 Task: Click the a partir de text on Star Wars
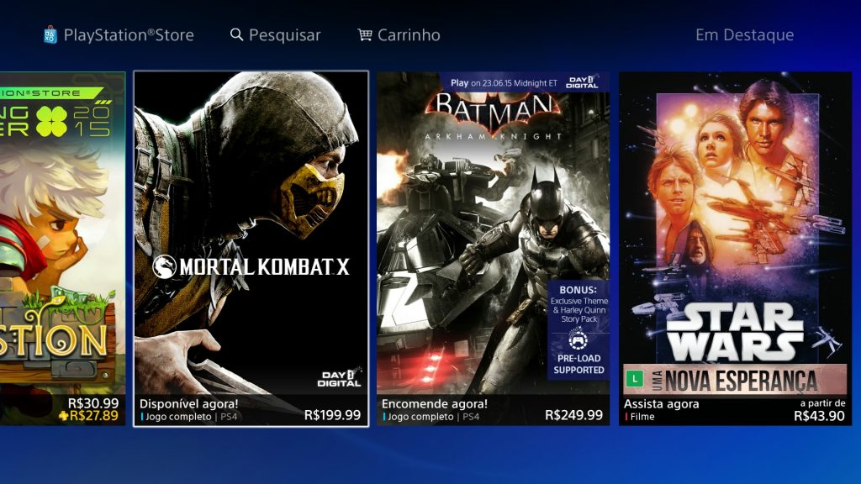pyautogui.click(x=822, y=403)
